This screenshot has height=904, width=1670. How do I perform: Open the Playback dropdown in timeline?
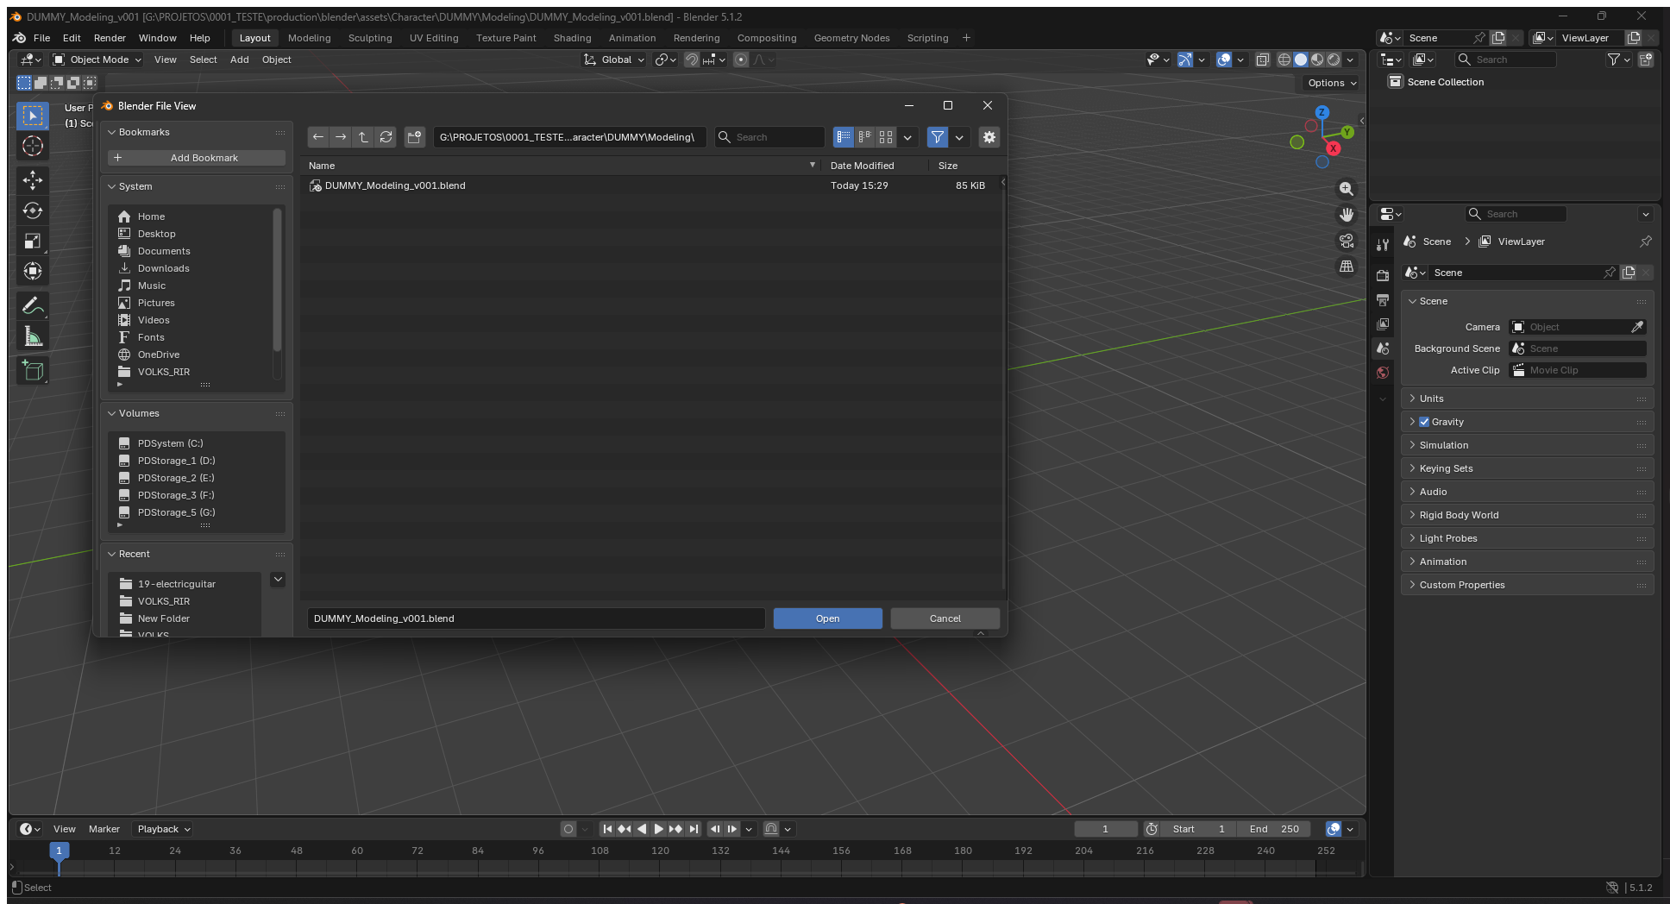pyautogui.click(x=163, y=829)
